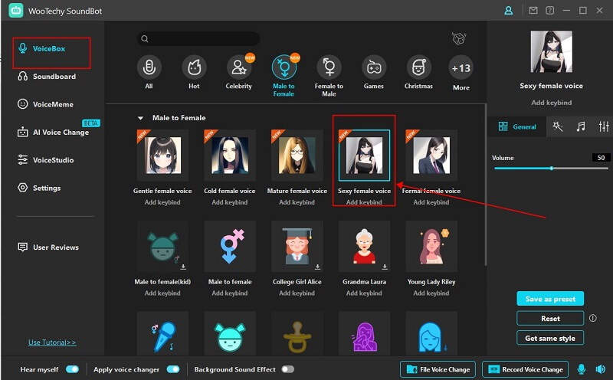The image size is (613, 380).
Task: Click the microphone icon in bottom bar
Action: (x=582, y=369)
